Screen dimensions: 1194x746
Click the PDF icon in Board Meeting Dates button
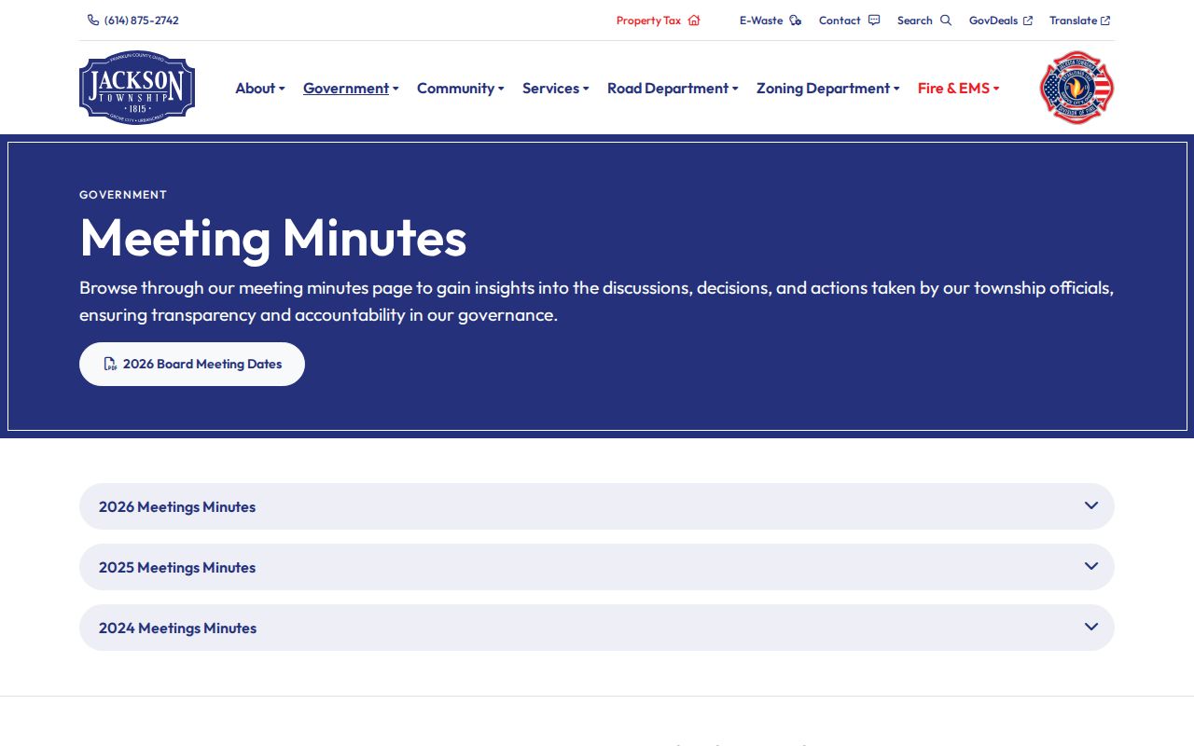tap(110, 364)
